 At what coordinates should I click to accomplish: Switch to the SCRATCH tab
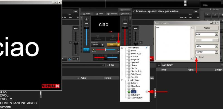click(112, 14)
